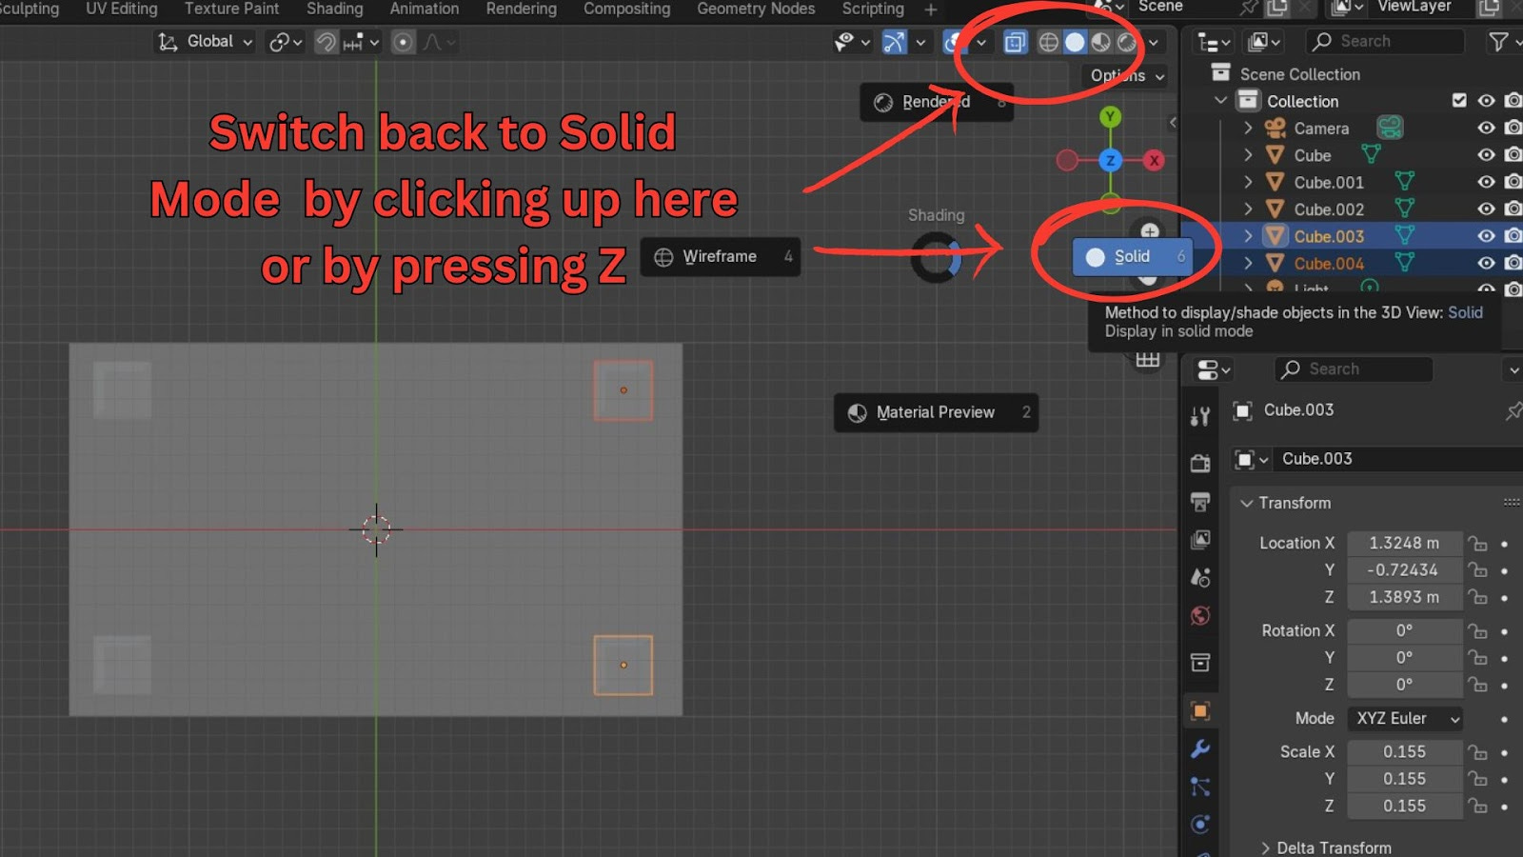Switch to the Geometry Nodes workspace tab
1523x857 pixels.
[756, 9]
